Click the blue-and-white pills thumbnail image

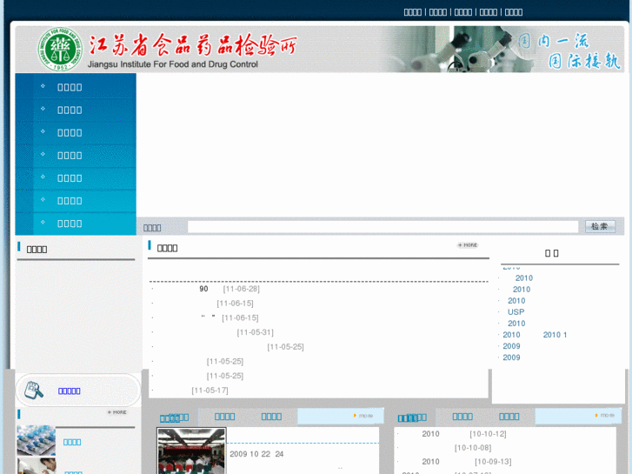(36, 440)
